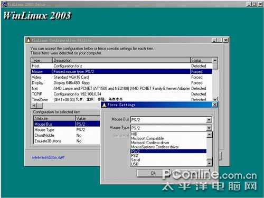This screenshot has height=198, width=264.
Task: Select Microsoft Compatible mouse type
Action: (168, 138)
